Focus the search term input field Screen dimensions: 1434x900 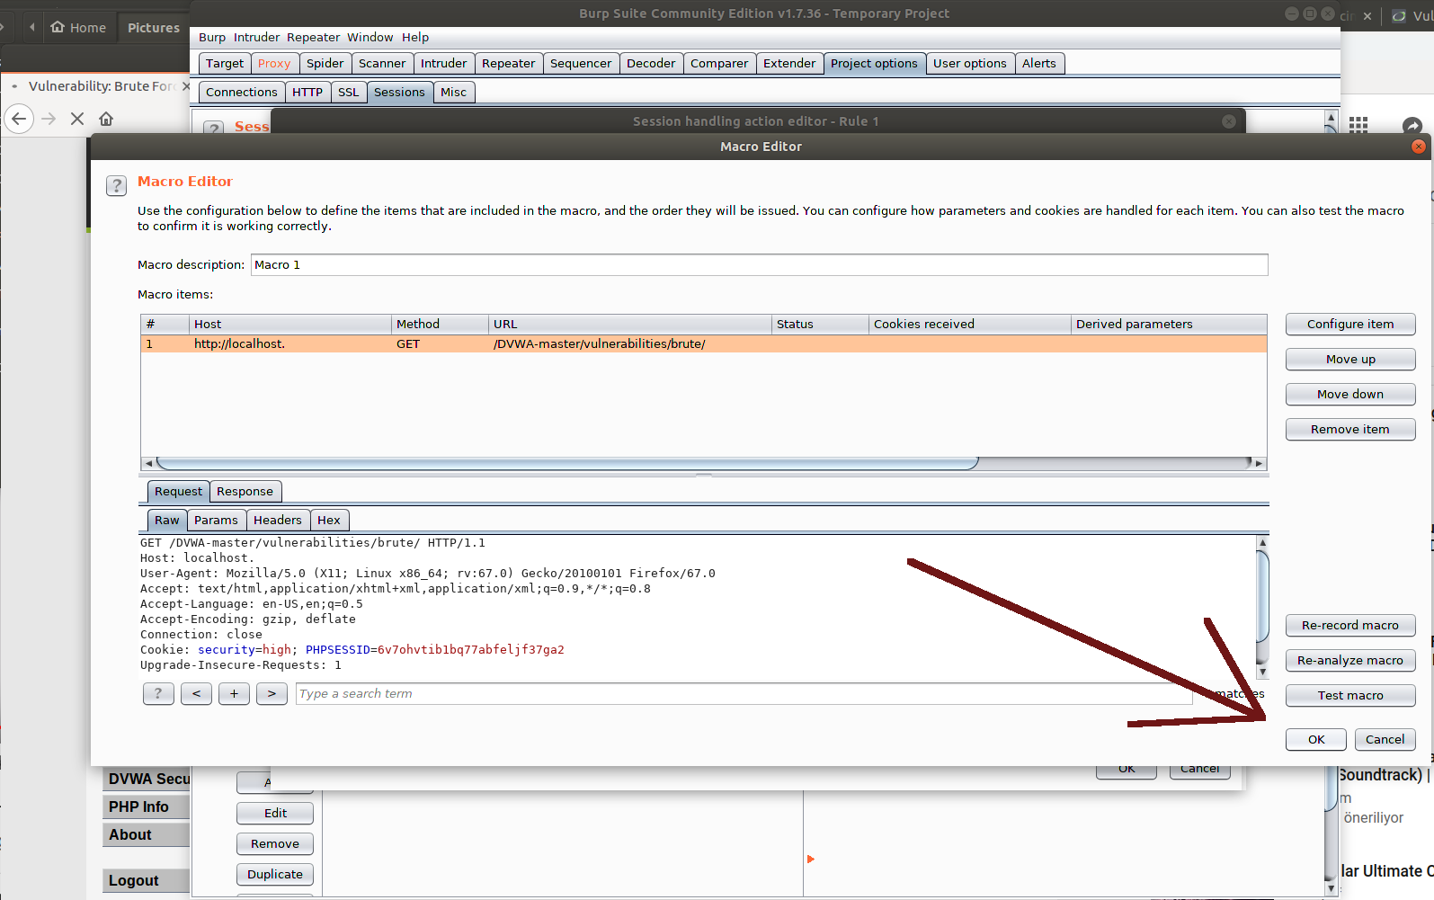[x=744, y=694]
